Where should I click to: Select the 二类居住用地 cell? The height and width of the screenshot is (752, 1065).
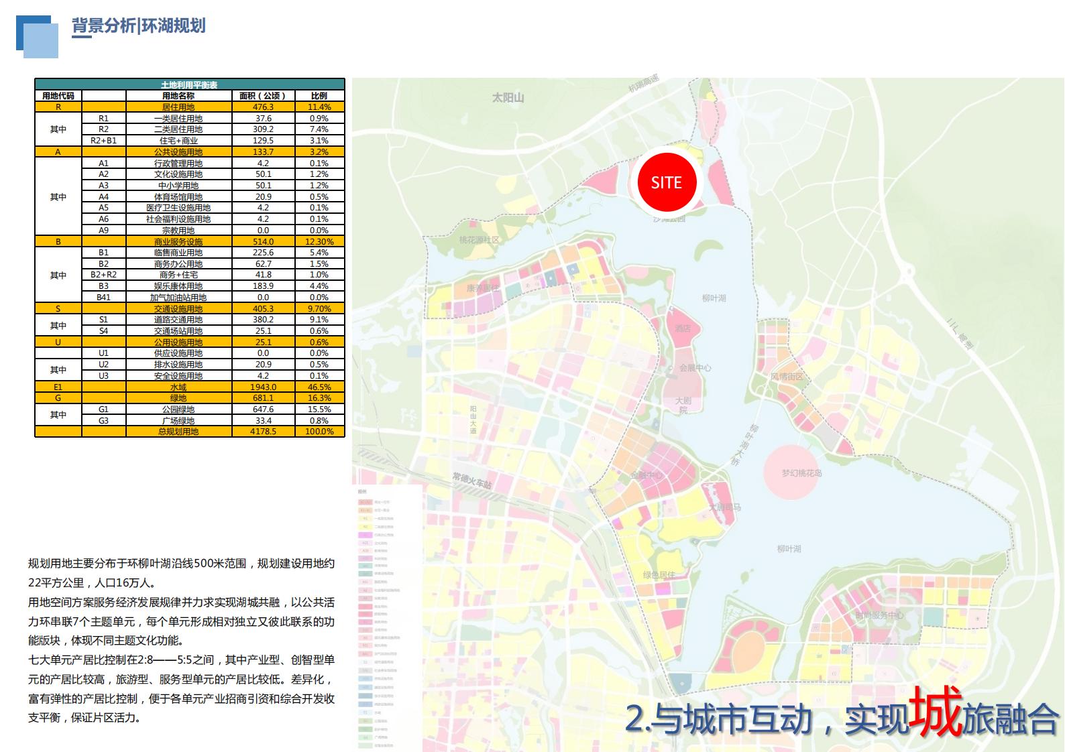click(x=178, y=129)
